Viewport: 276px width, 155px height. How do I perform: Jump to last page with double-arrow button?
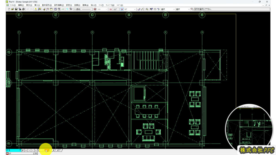[36, 150]
